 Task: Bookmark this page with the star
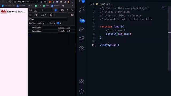45,2
